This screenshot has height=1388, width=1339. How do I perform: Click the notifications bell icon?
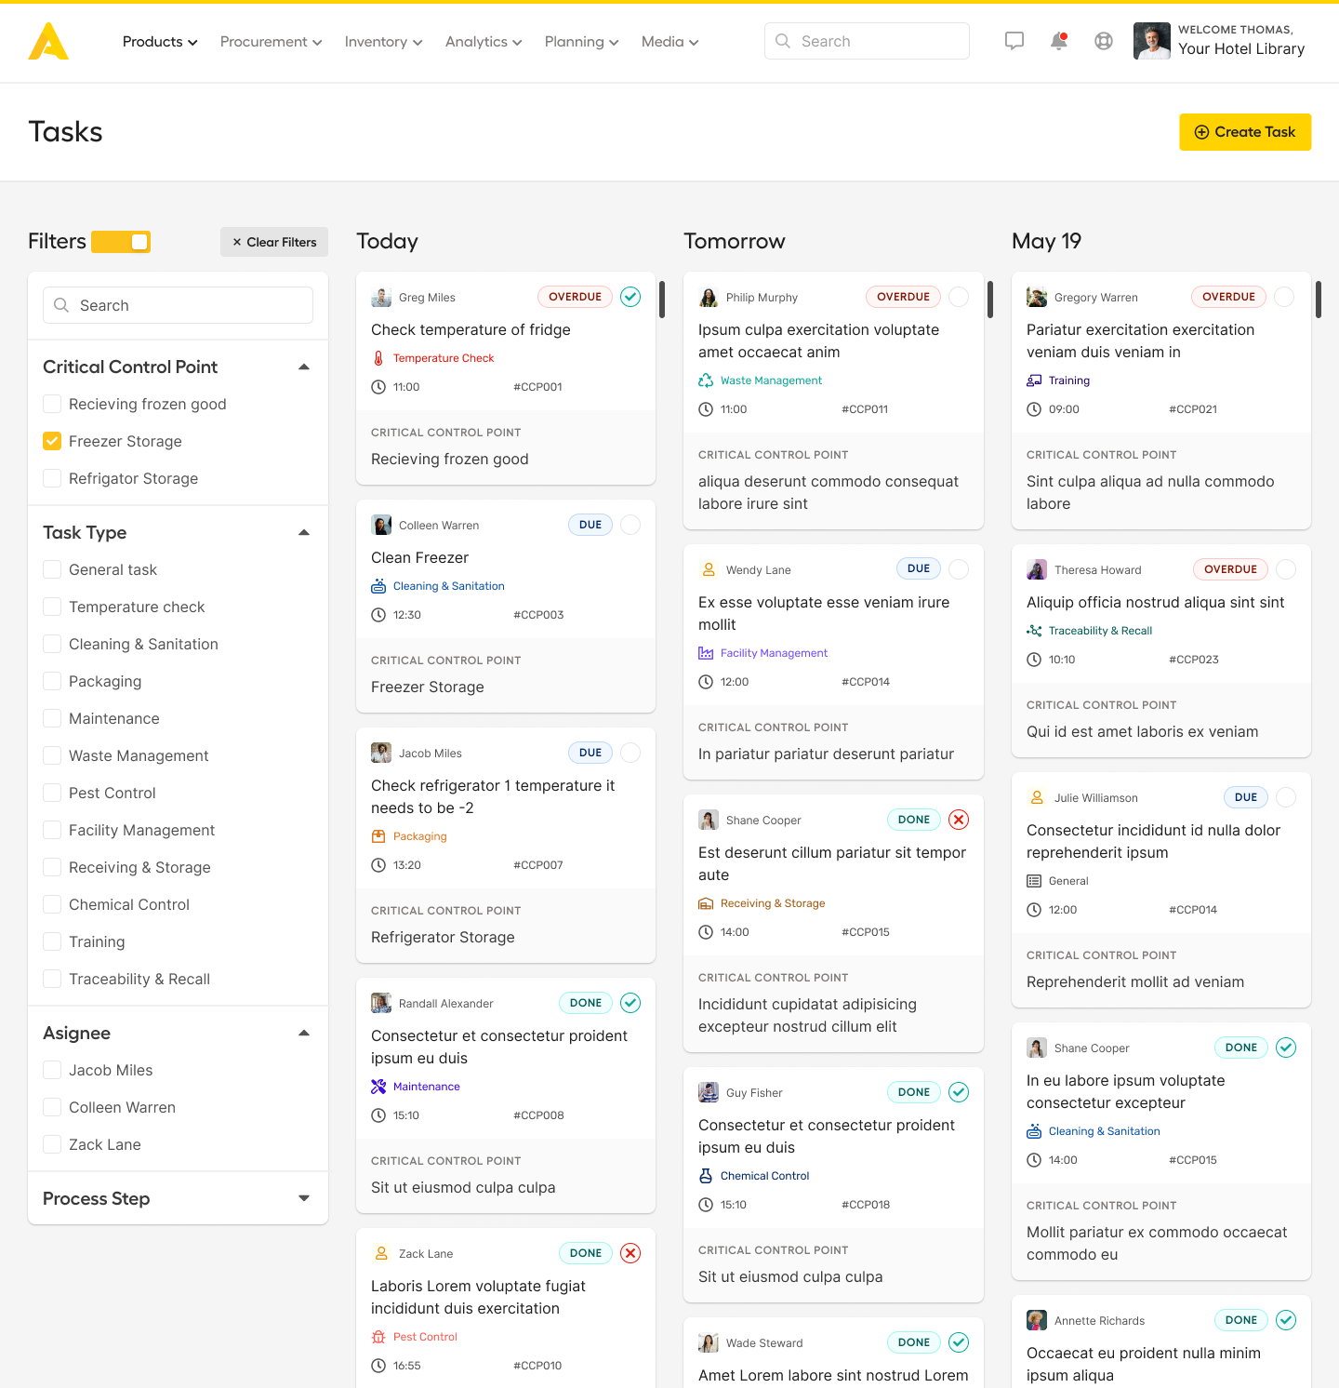[x=1058, y=41]
